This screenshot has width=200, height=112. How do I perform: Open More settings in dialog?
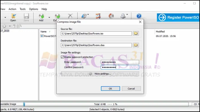point(100,74)
